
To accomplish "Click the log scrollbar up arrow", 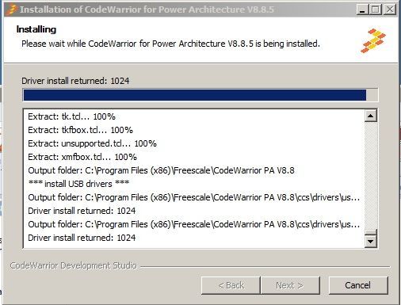I will click(x=370, y=116).
